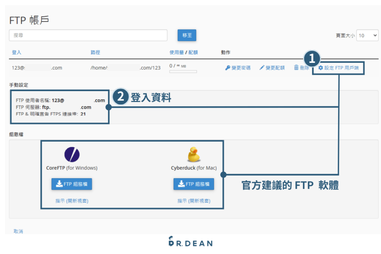Click the 使用量 / 配額 column header
381x254 pixels.
[184, 52]
